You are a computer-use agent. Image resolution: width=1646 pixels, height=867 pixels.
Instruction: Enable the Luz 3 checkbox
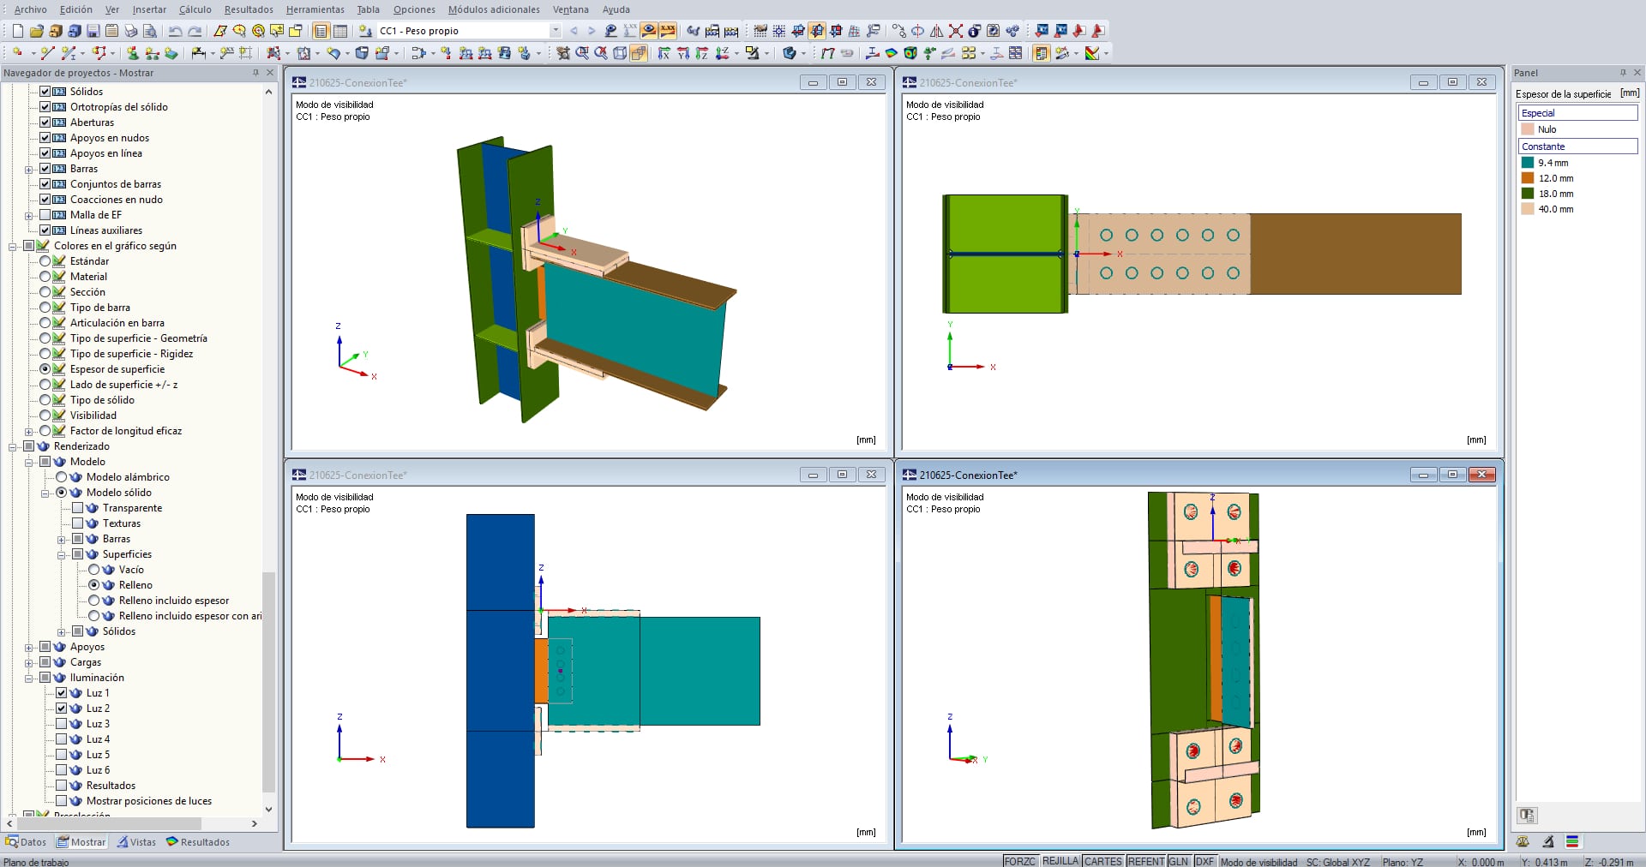62,724
